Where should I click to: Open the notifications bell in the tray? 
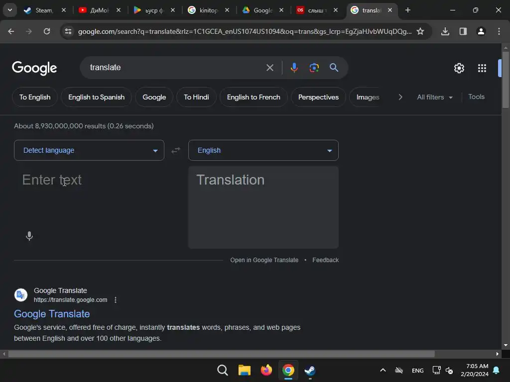click(497, 370)
